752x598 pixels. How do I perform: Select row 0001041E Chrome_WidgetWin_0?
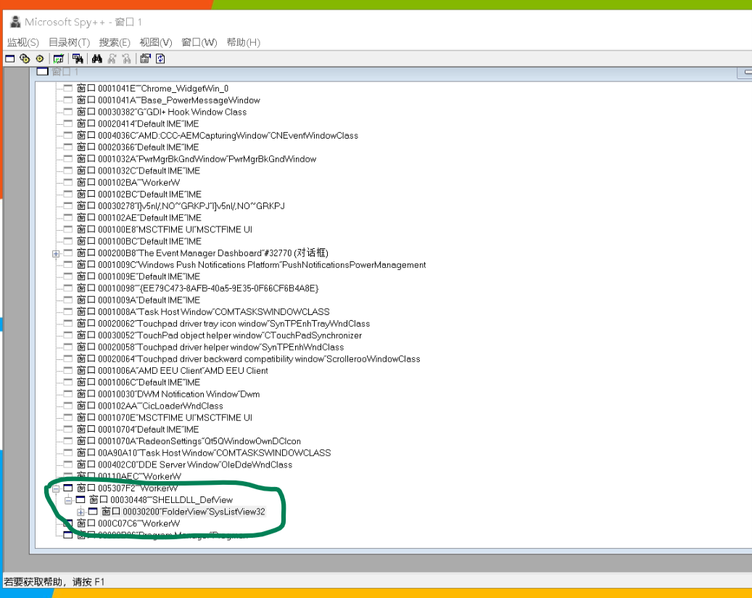(152, 89)
